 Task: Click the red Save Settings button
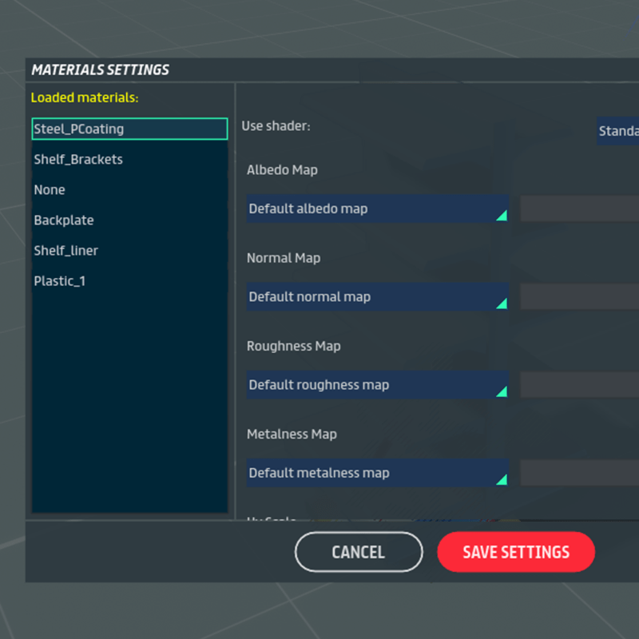pos(516,552)
